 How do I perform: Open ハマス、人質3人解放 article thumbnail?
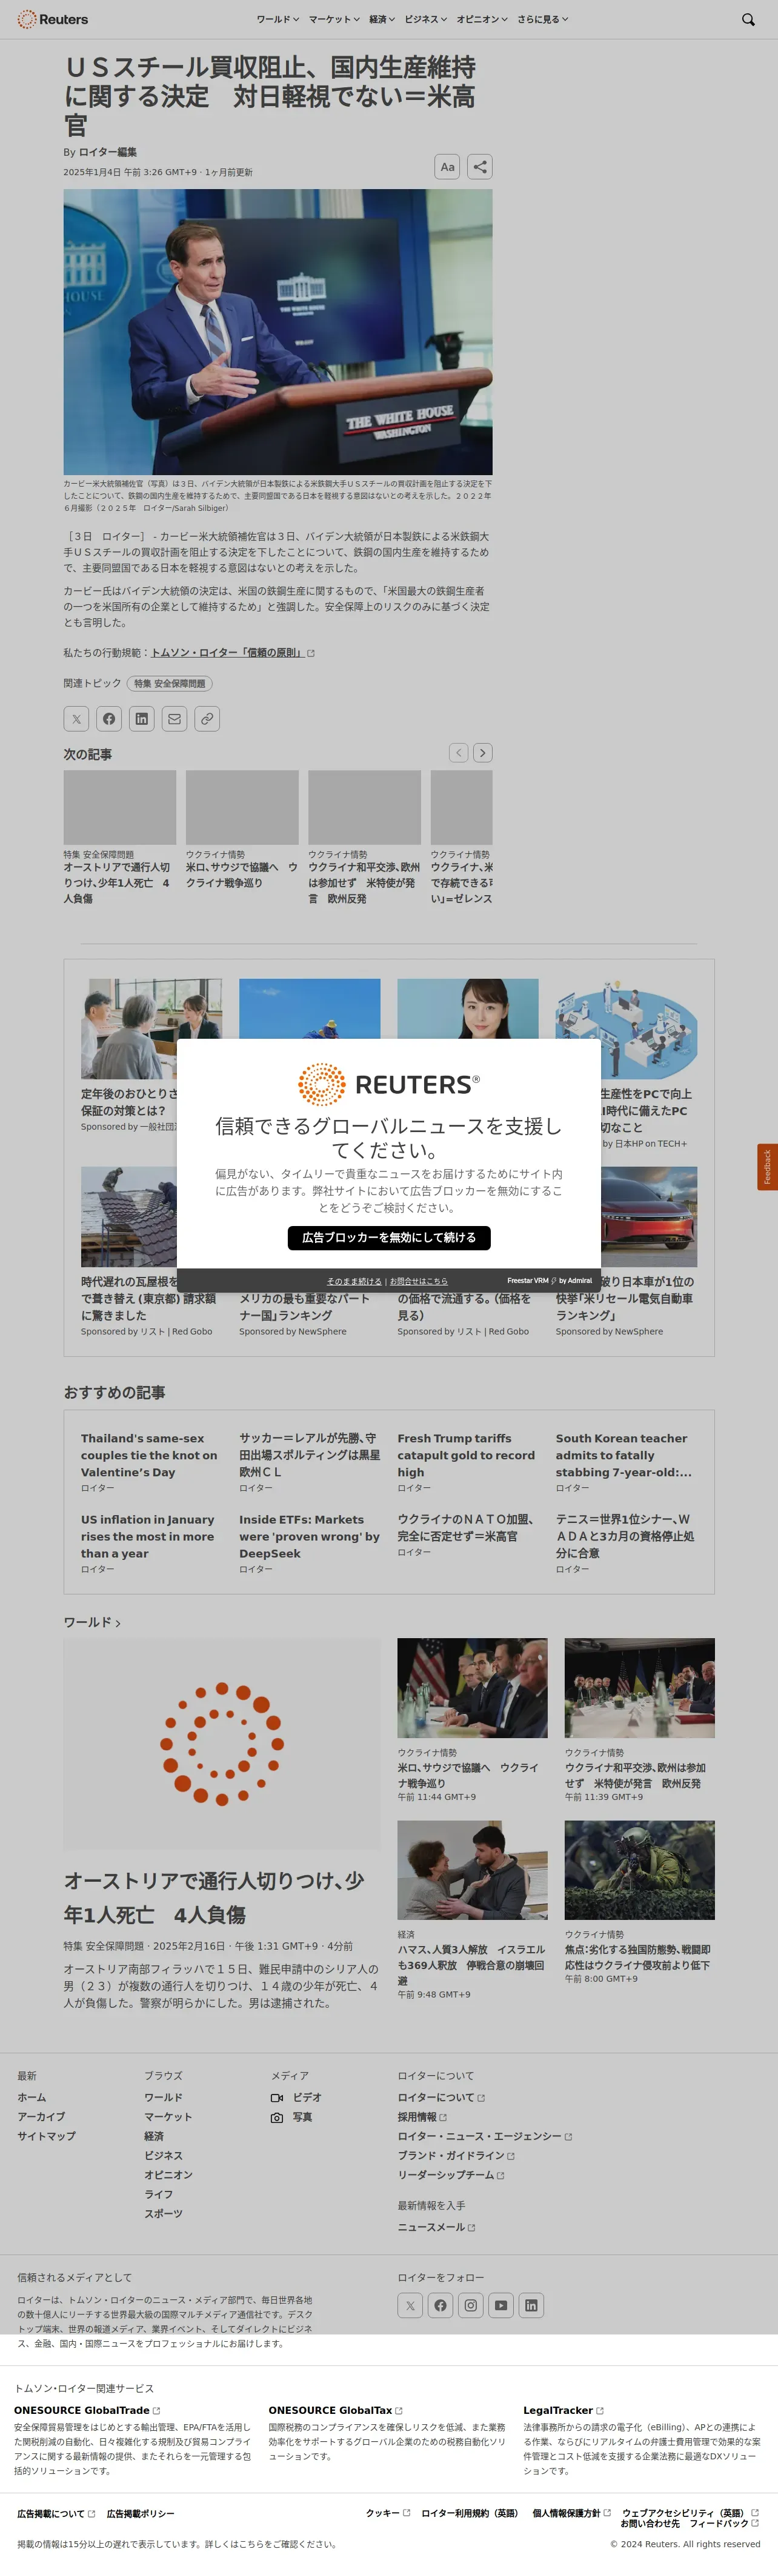click(x=472, y=1870)
